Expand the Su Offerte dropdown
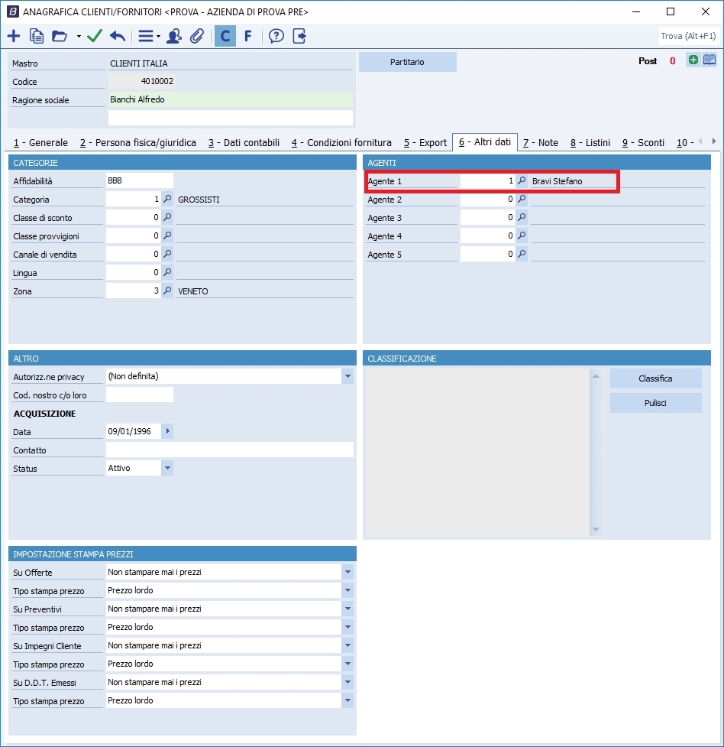This screenshot has height=747, width=724. click(x=347, y=572)
